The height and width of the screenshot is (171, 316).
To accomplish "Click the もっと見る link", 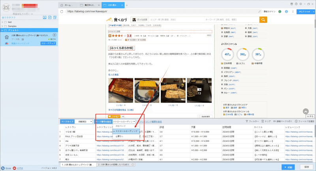I will click(x=113, y=75).
